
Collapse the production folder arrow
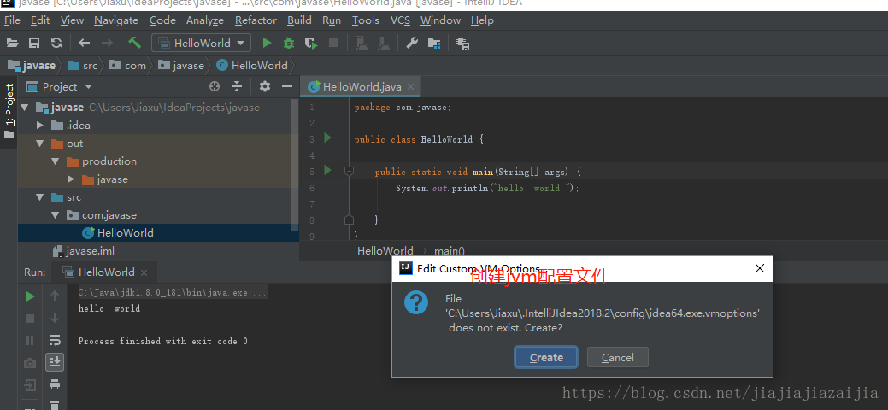(x=55, y=161)
